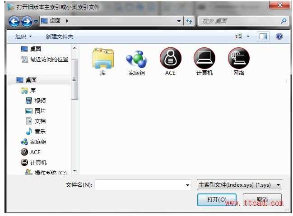Select 图片 library in sidebar
The width and height of the screenshot is (293, 216).
coord(36,111)
